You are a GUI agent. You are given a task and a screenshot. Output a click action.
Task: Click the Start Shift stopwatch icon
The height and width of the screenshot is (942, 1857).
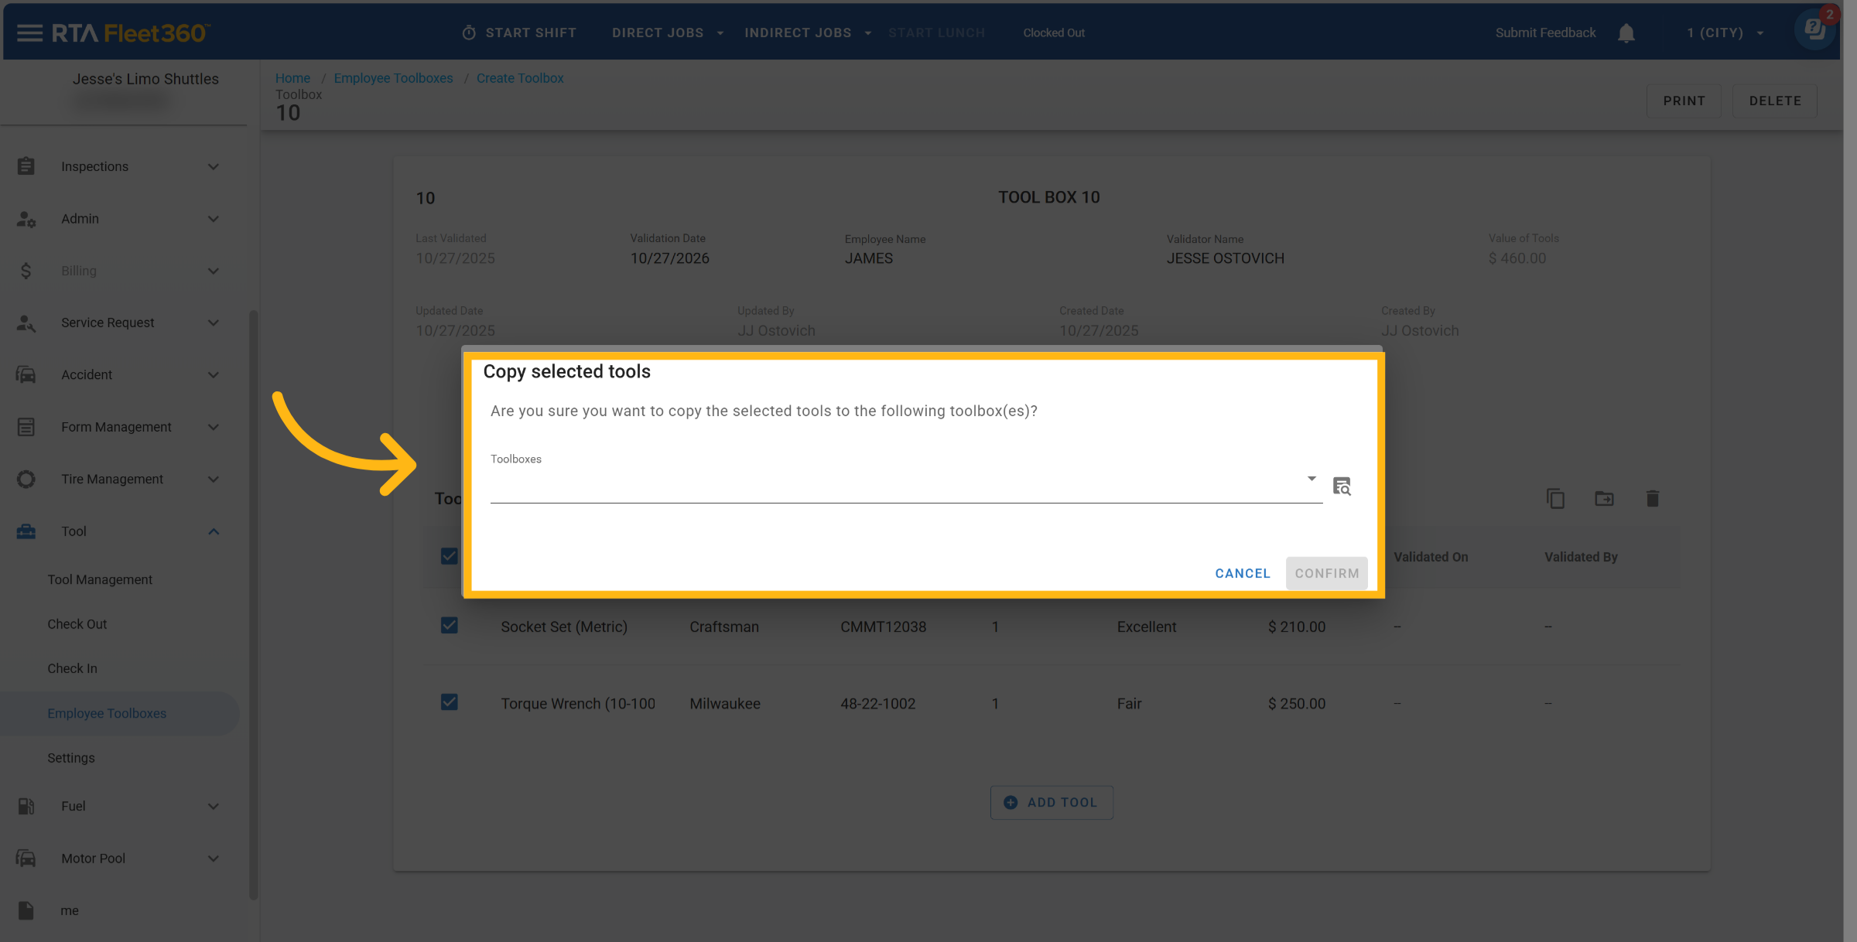(x=469, y=32)
